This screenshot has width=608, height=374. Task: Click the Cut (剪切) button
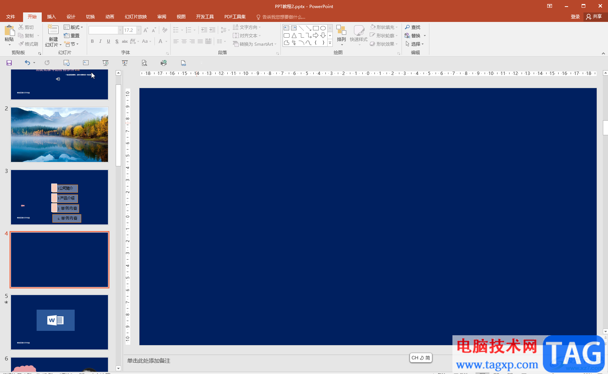point(26,27)
